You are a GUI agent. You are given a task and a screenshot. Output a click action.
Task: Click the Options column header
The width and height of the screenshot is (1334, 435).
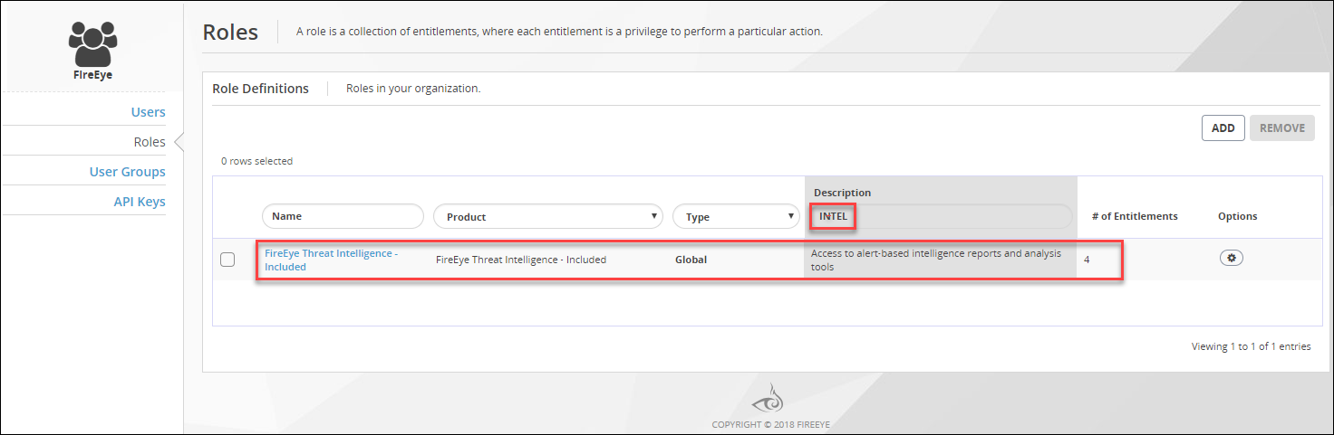(x=1238, y=216)
